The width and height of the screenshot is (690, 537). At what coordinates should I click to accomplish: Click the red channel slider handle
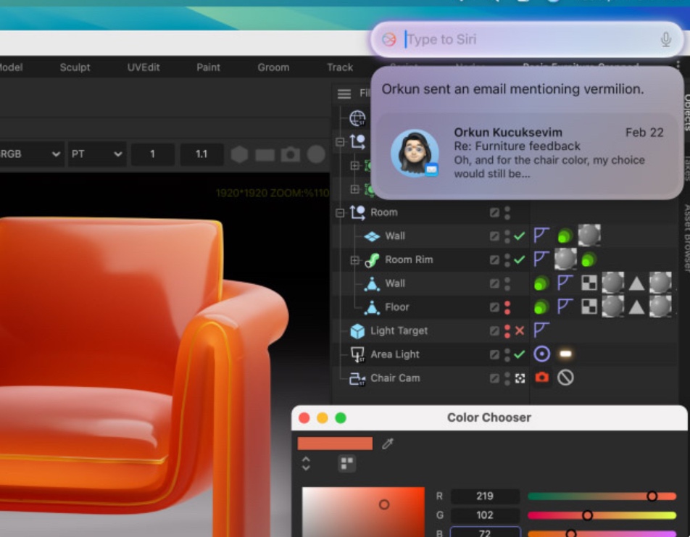click(x=652, y=496)
